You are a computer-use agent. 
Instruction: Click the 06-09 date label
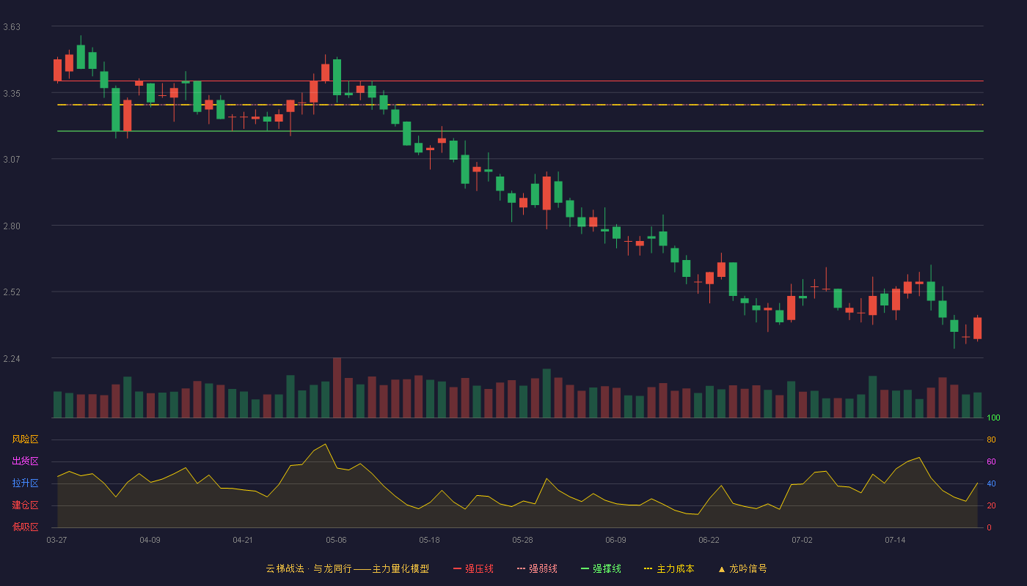(x=615, y=540)
